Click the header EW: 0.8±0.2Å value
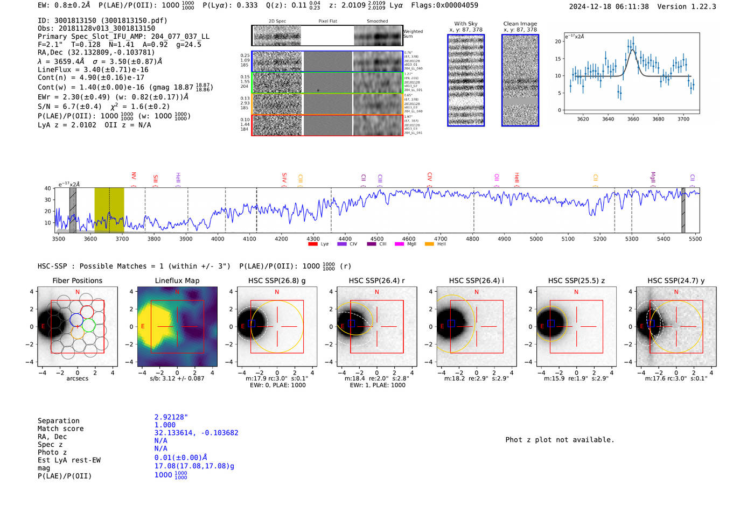This screenshot has height=513, width=754. pos(64,5)
